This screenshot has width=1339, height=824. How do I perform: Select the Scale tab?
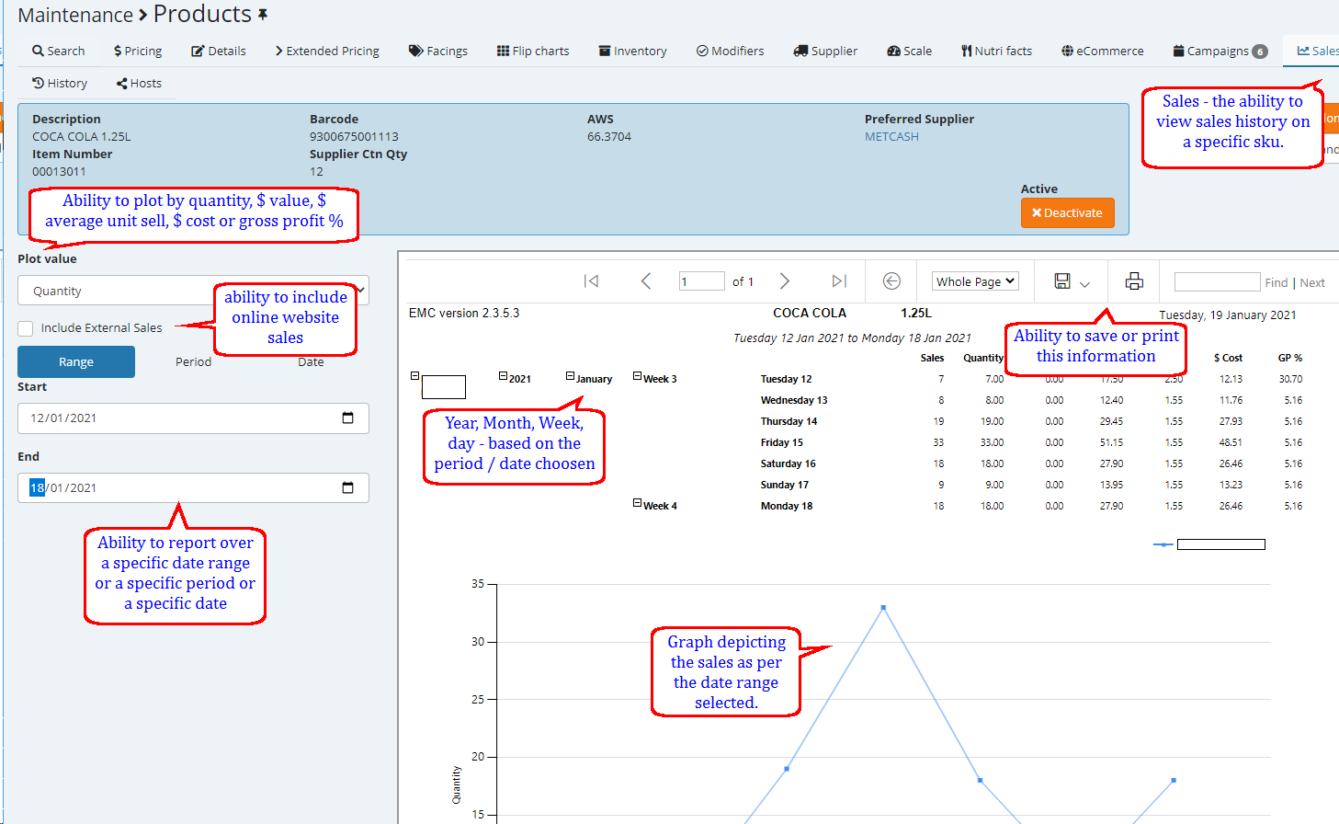910,51
